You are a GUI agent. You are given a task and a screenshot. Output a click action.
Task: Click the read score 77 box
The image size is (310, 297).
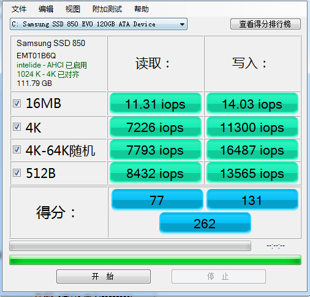[x=157, y=200]
